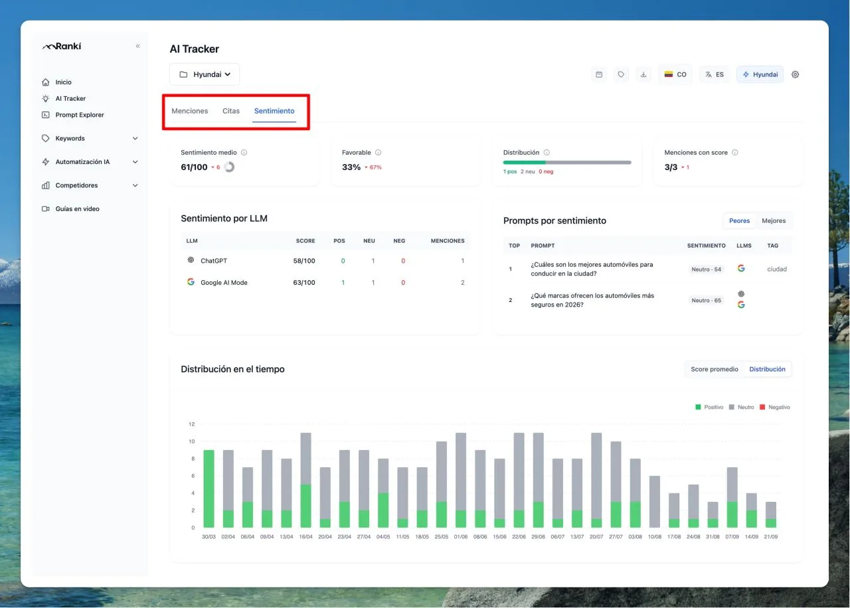The height and width of the screenshot is (608, 850).
Task: Click the info icon beside Menciones con score
Action: pos(735,153)
